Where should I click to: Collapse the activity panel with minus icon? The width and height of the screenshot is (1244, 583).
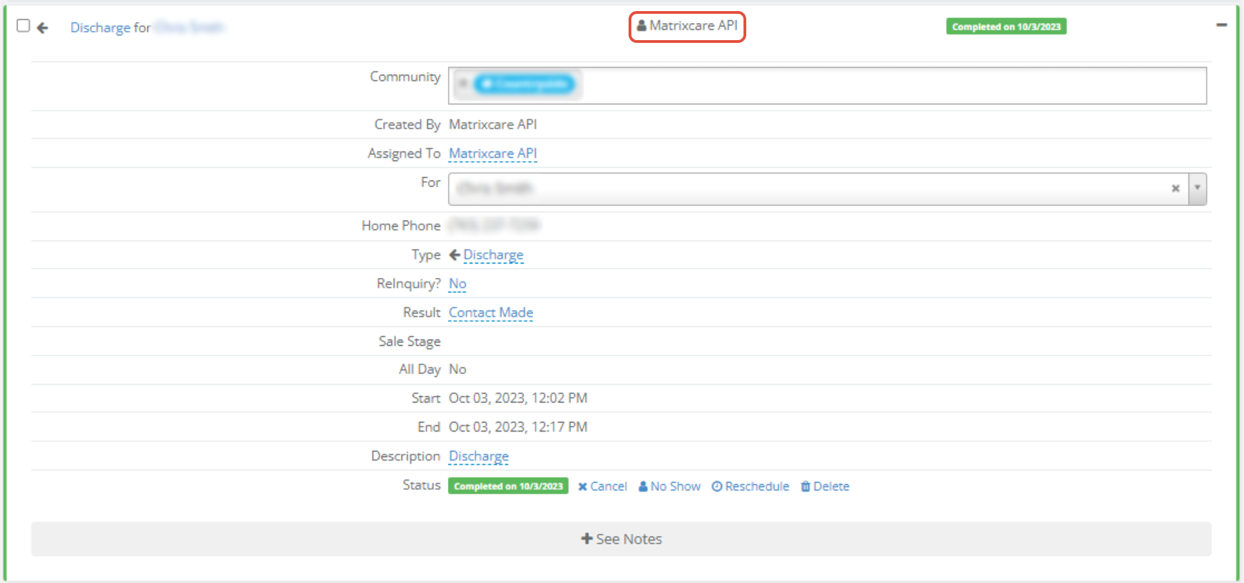(1222, 25)
